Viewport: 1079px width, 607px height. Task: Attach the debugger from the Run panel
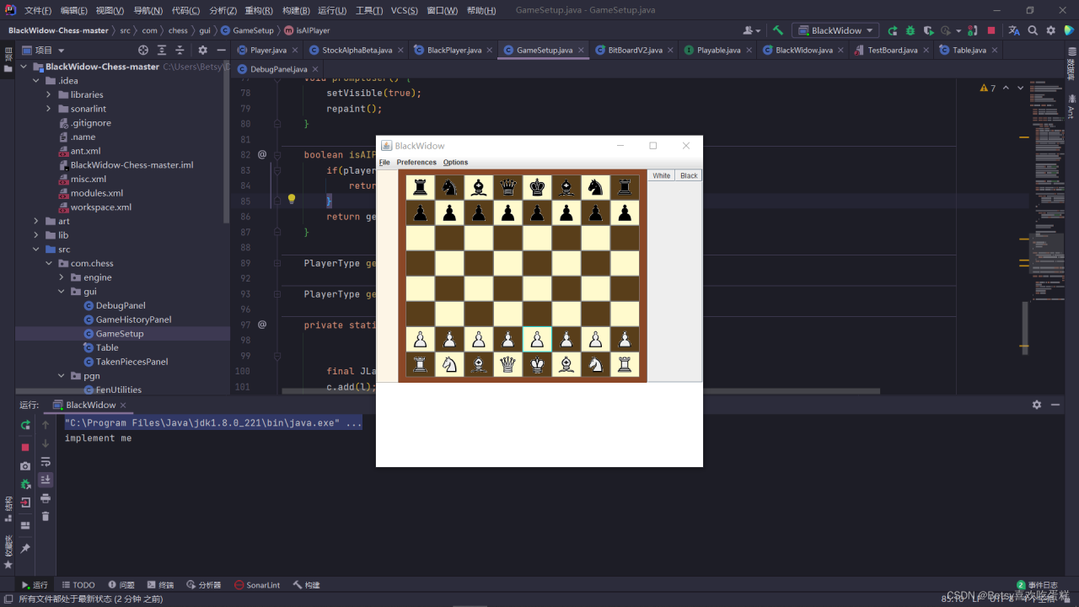[x=25, y=484]
